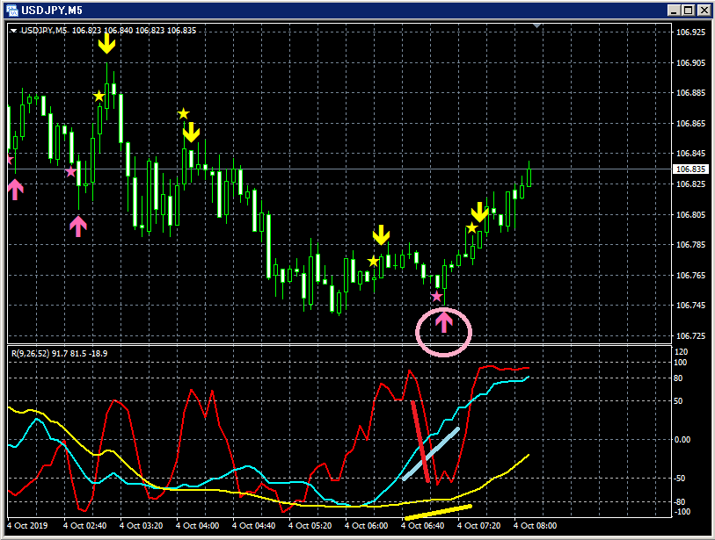715x540 pixels.
Task: Click the 106.725 price scale label
Action: pos(690,336)
